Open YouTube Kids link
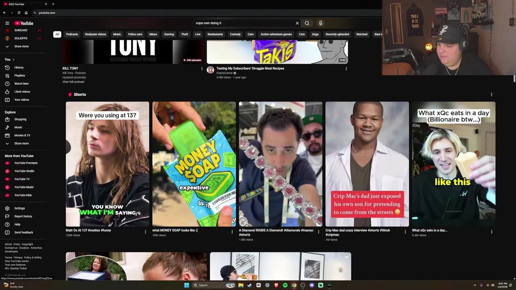Viewport: 516px width, 290px height. [x=23, y=195]
